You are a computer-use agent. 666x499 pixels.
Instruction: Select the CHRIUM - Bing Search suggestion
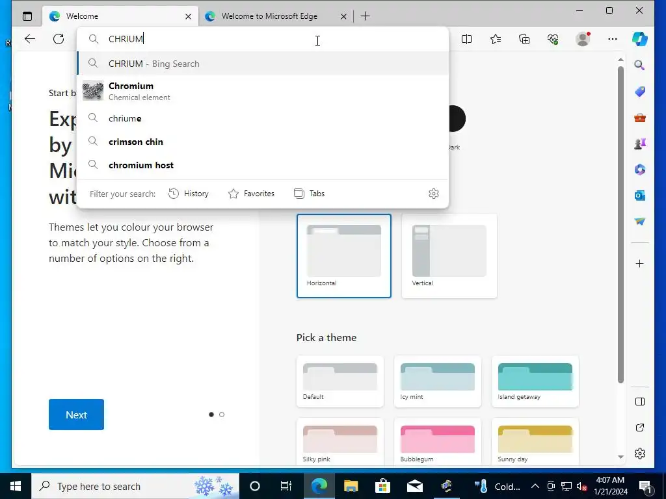click(263, 64)
